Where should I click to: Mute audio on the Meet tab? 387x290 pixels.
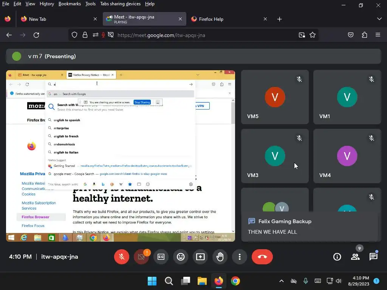pos(111,17)
